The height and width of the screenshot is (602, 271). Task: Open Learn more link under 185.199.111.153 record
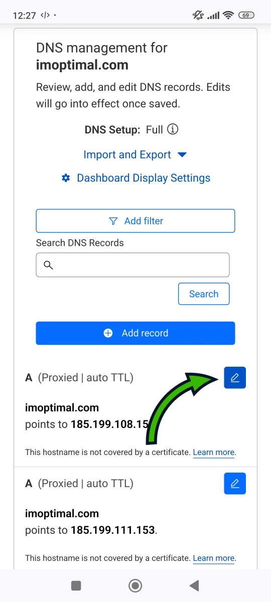pos(214,558)
